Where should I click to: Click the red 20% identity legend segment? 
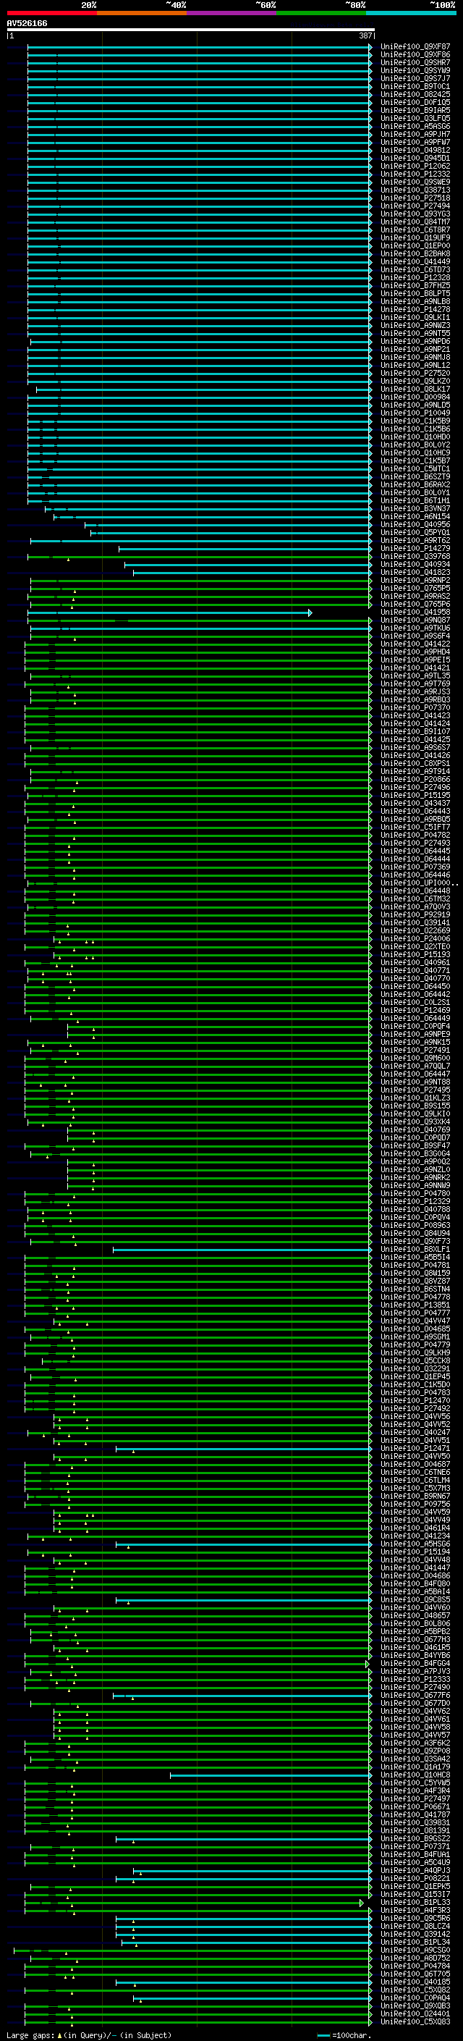point(52,13)
